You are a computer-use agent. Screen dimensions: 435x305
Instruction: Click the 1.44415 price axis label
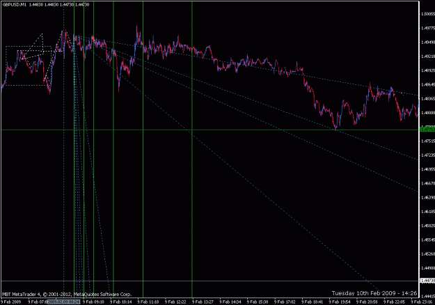(x=428, y=296)
